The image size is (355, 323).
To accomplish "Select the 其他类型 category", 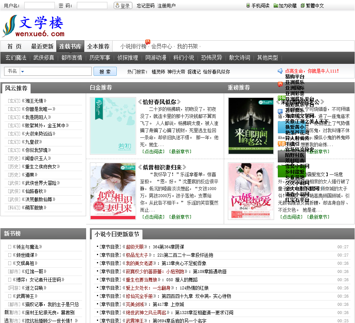I will coord(267,58).
